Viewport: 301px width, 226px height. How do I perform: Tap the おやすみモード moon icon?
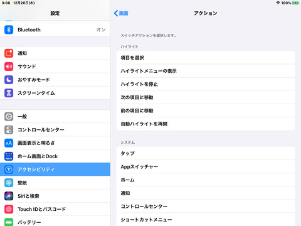pos(9,80)
